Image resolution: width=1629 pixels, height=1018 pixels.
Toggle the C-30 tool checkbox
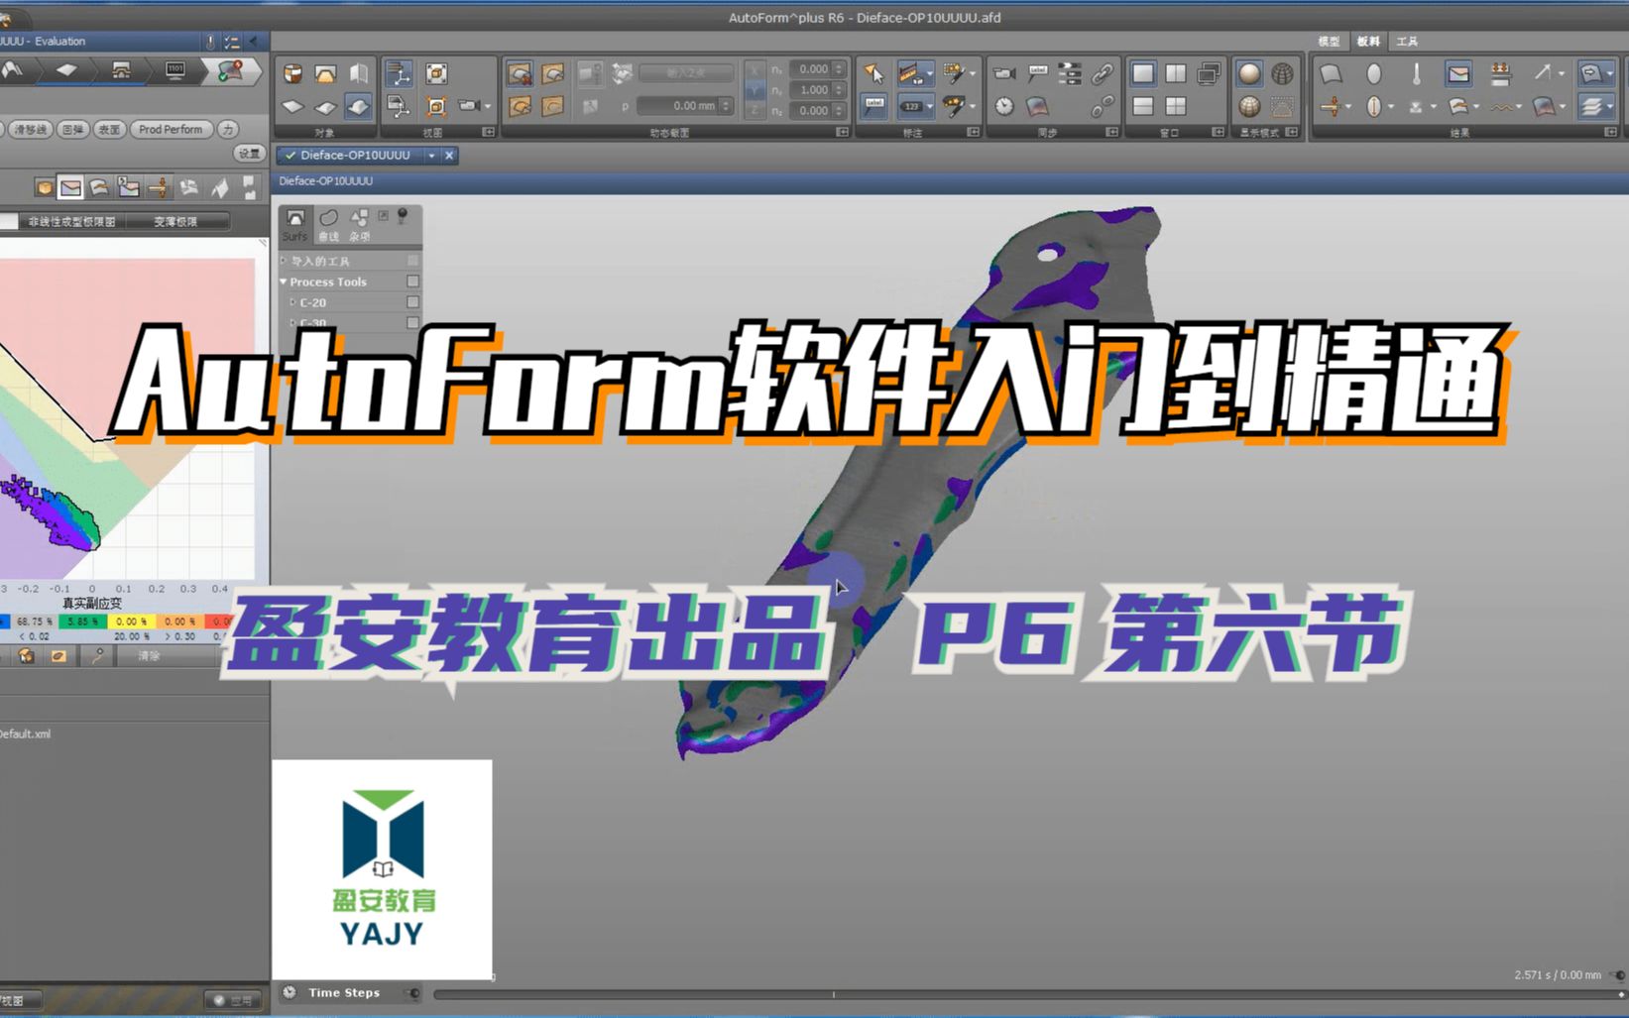(412, 323)
